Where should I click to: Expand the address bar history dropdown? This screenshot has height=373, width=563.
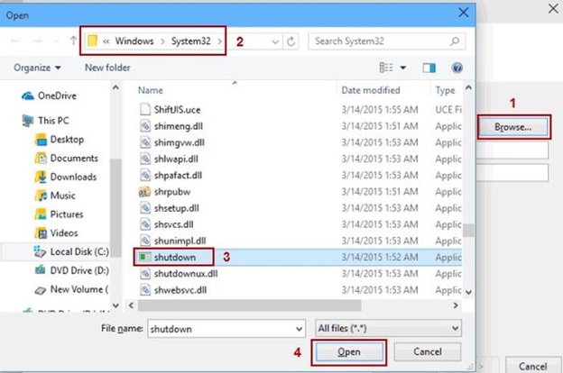[273, 41]
